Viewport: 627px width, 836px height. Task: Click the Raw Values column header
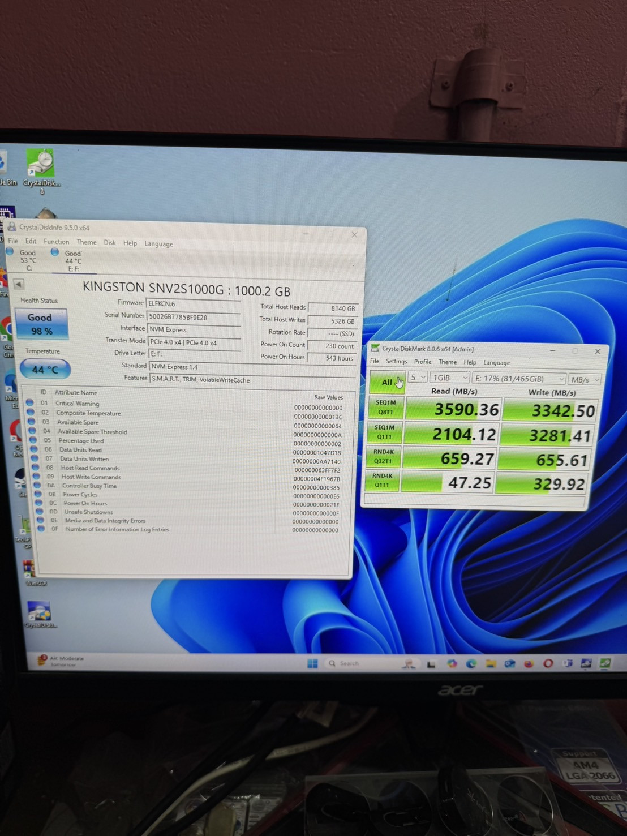(328, 397)
